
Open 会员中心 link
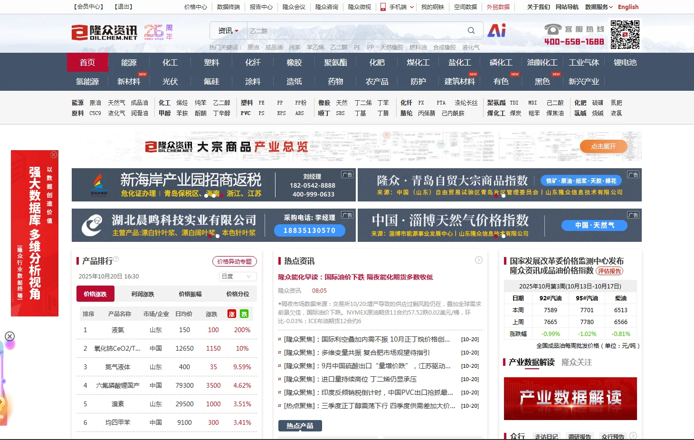click(x=89, y=7)
